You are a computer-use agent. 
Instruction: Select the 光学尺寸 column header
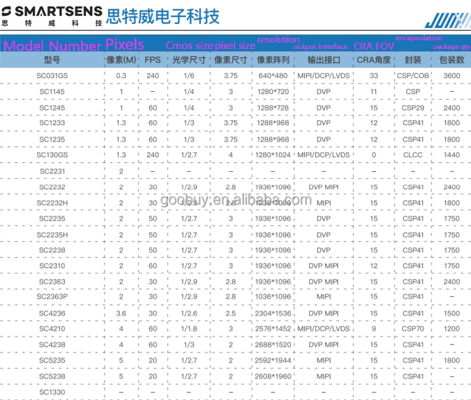(x=189, y=60)
